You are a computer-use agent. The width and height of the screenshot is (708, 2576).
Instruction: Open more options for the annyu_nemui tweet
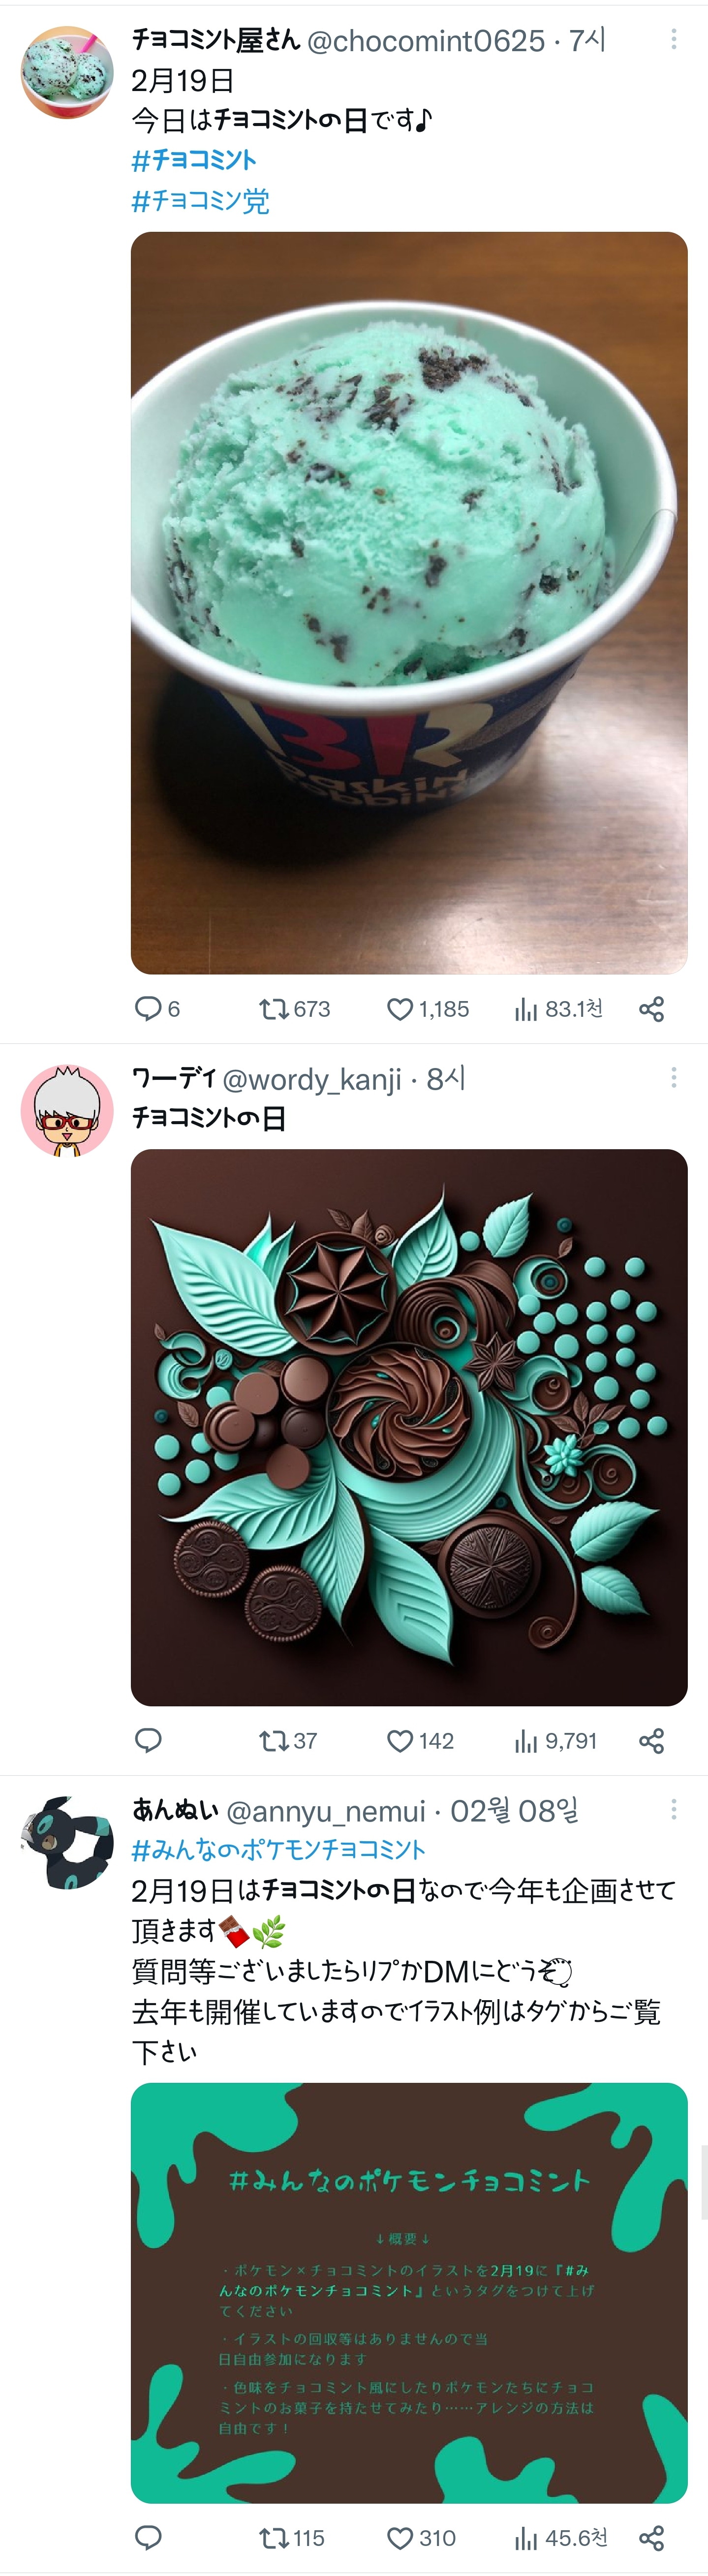pos(673,1809)
